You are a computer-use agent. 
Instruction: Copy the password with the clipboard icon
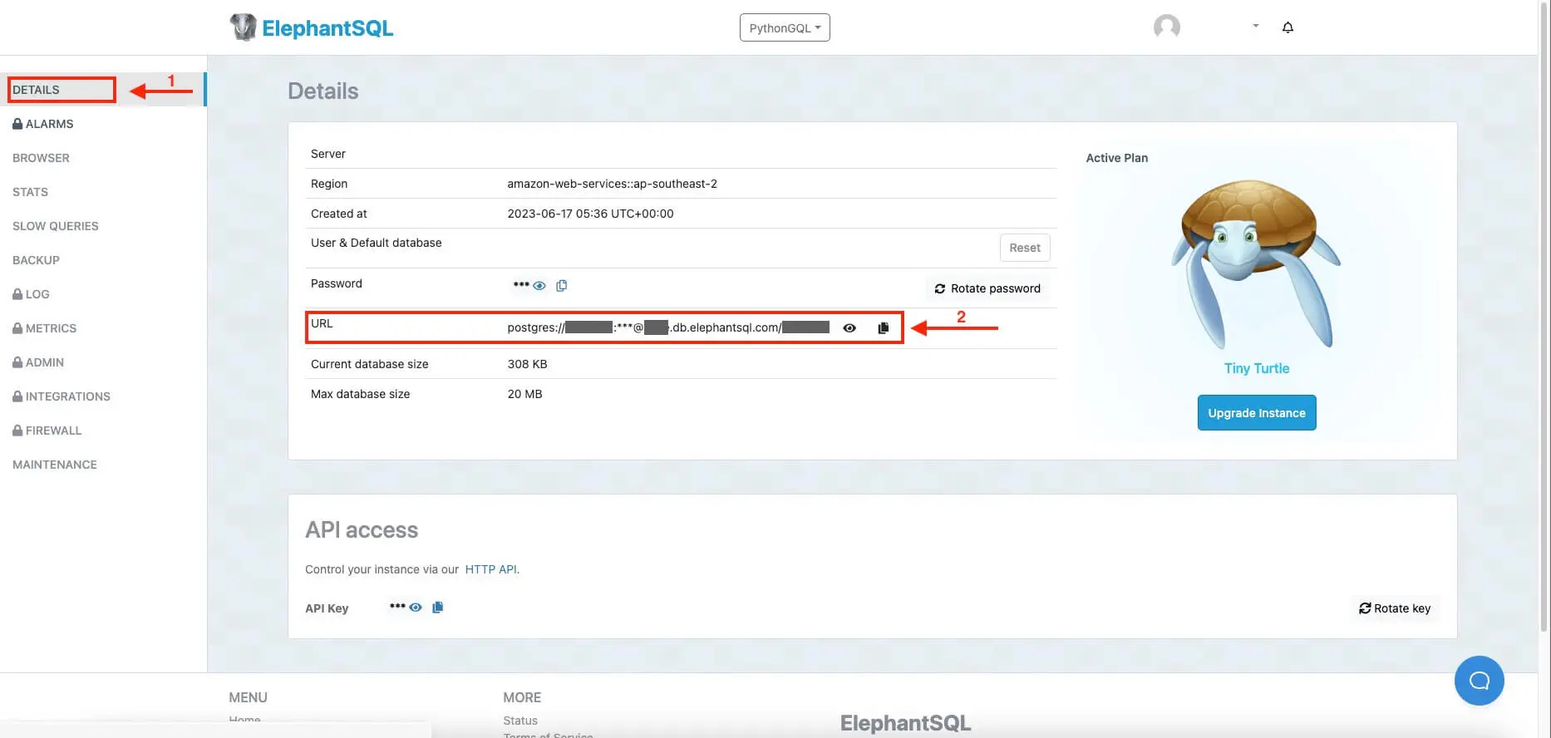pos(562,286)
